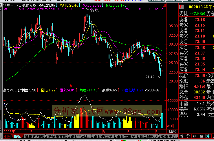The width and height of the screenshot is (214, 141).
Task: Click the red S marker below the chart
Action: tap(71, 86)
